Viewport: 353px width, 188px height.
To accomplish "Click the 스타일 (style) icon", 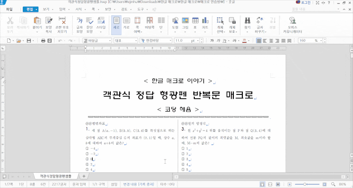I will tap(101, 21).
